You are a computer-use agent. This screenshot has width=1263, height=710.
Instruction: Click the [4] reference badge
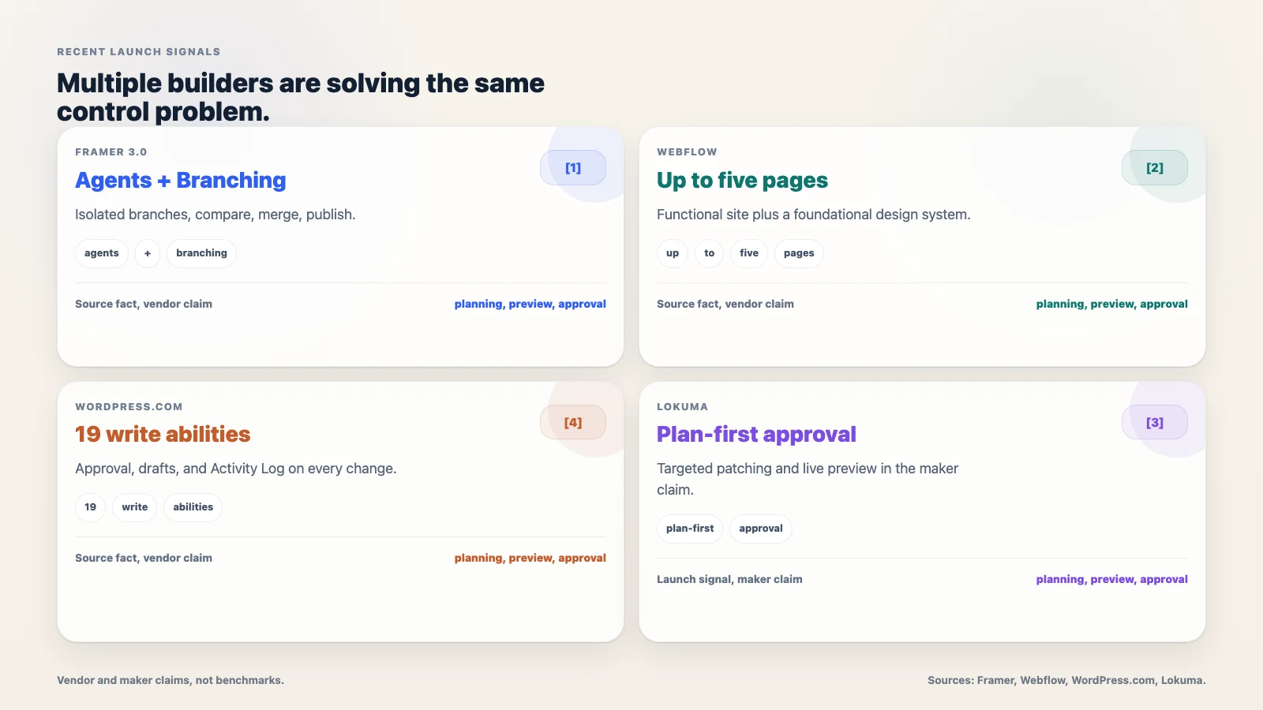click(573, 423)
